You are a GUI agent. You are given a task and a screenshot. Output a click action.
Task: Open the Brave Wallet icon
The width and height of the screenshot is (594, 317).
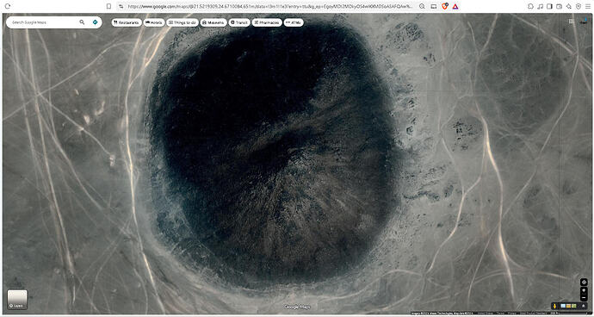(560, 6)
